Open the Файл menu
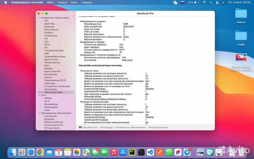254x159 pixels. pyautogui.click(x=50, y=2)
